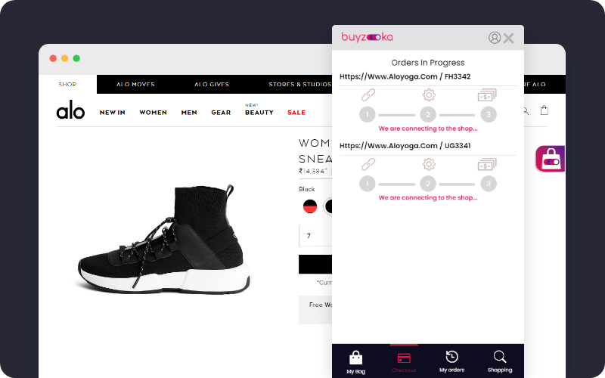The width and height of the screenshot is (605, 378).
Task: Click the price ₹14,384 text
Action: 313,171
